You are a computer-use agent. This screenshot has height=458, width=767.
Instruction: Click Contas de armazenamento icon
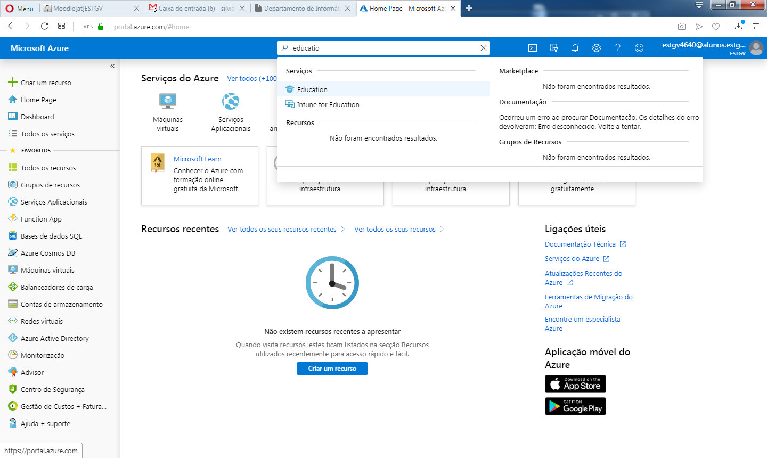[13, 304]
